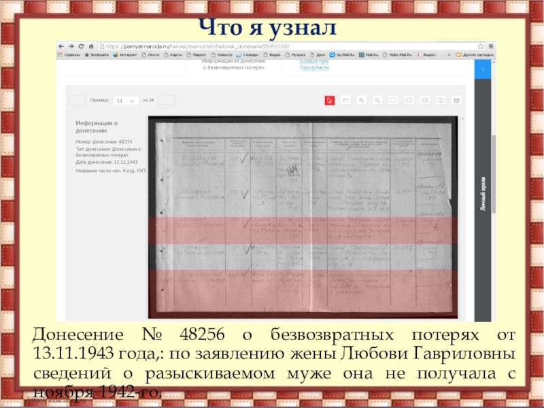The image size is (544, 408).
Task: Open the Bookmarks star bookmark
Action: pos(97,55)
